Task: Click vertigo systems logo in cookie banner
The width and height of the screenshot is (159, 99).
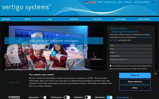Action: click(x=14, y=83)
